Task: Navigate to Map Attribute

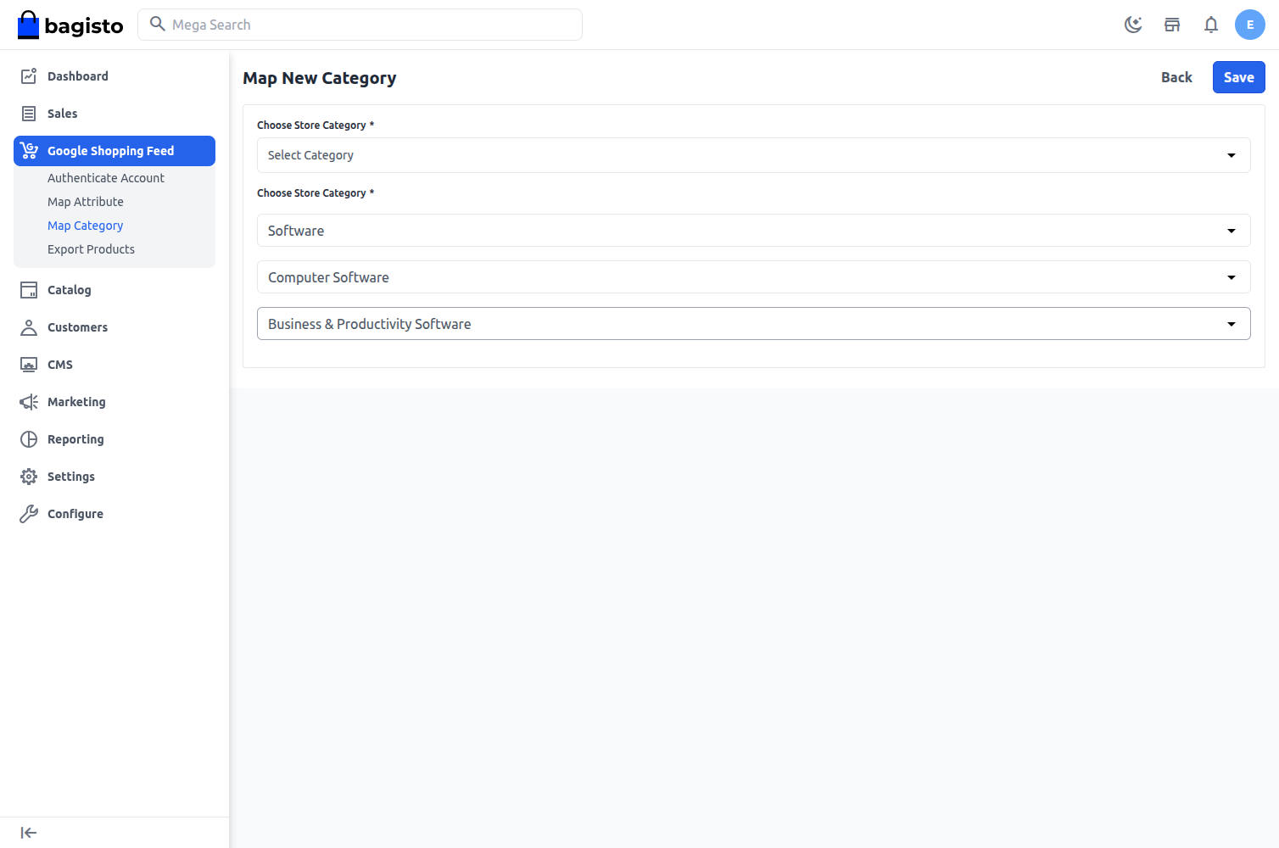Action: 85,201
